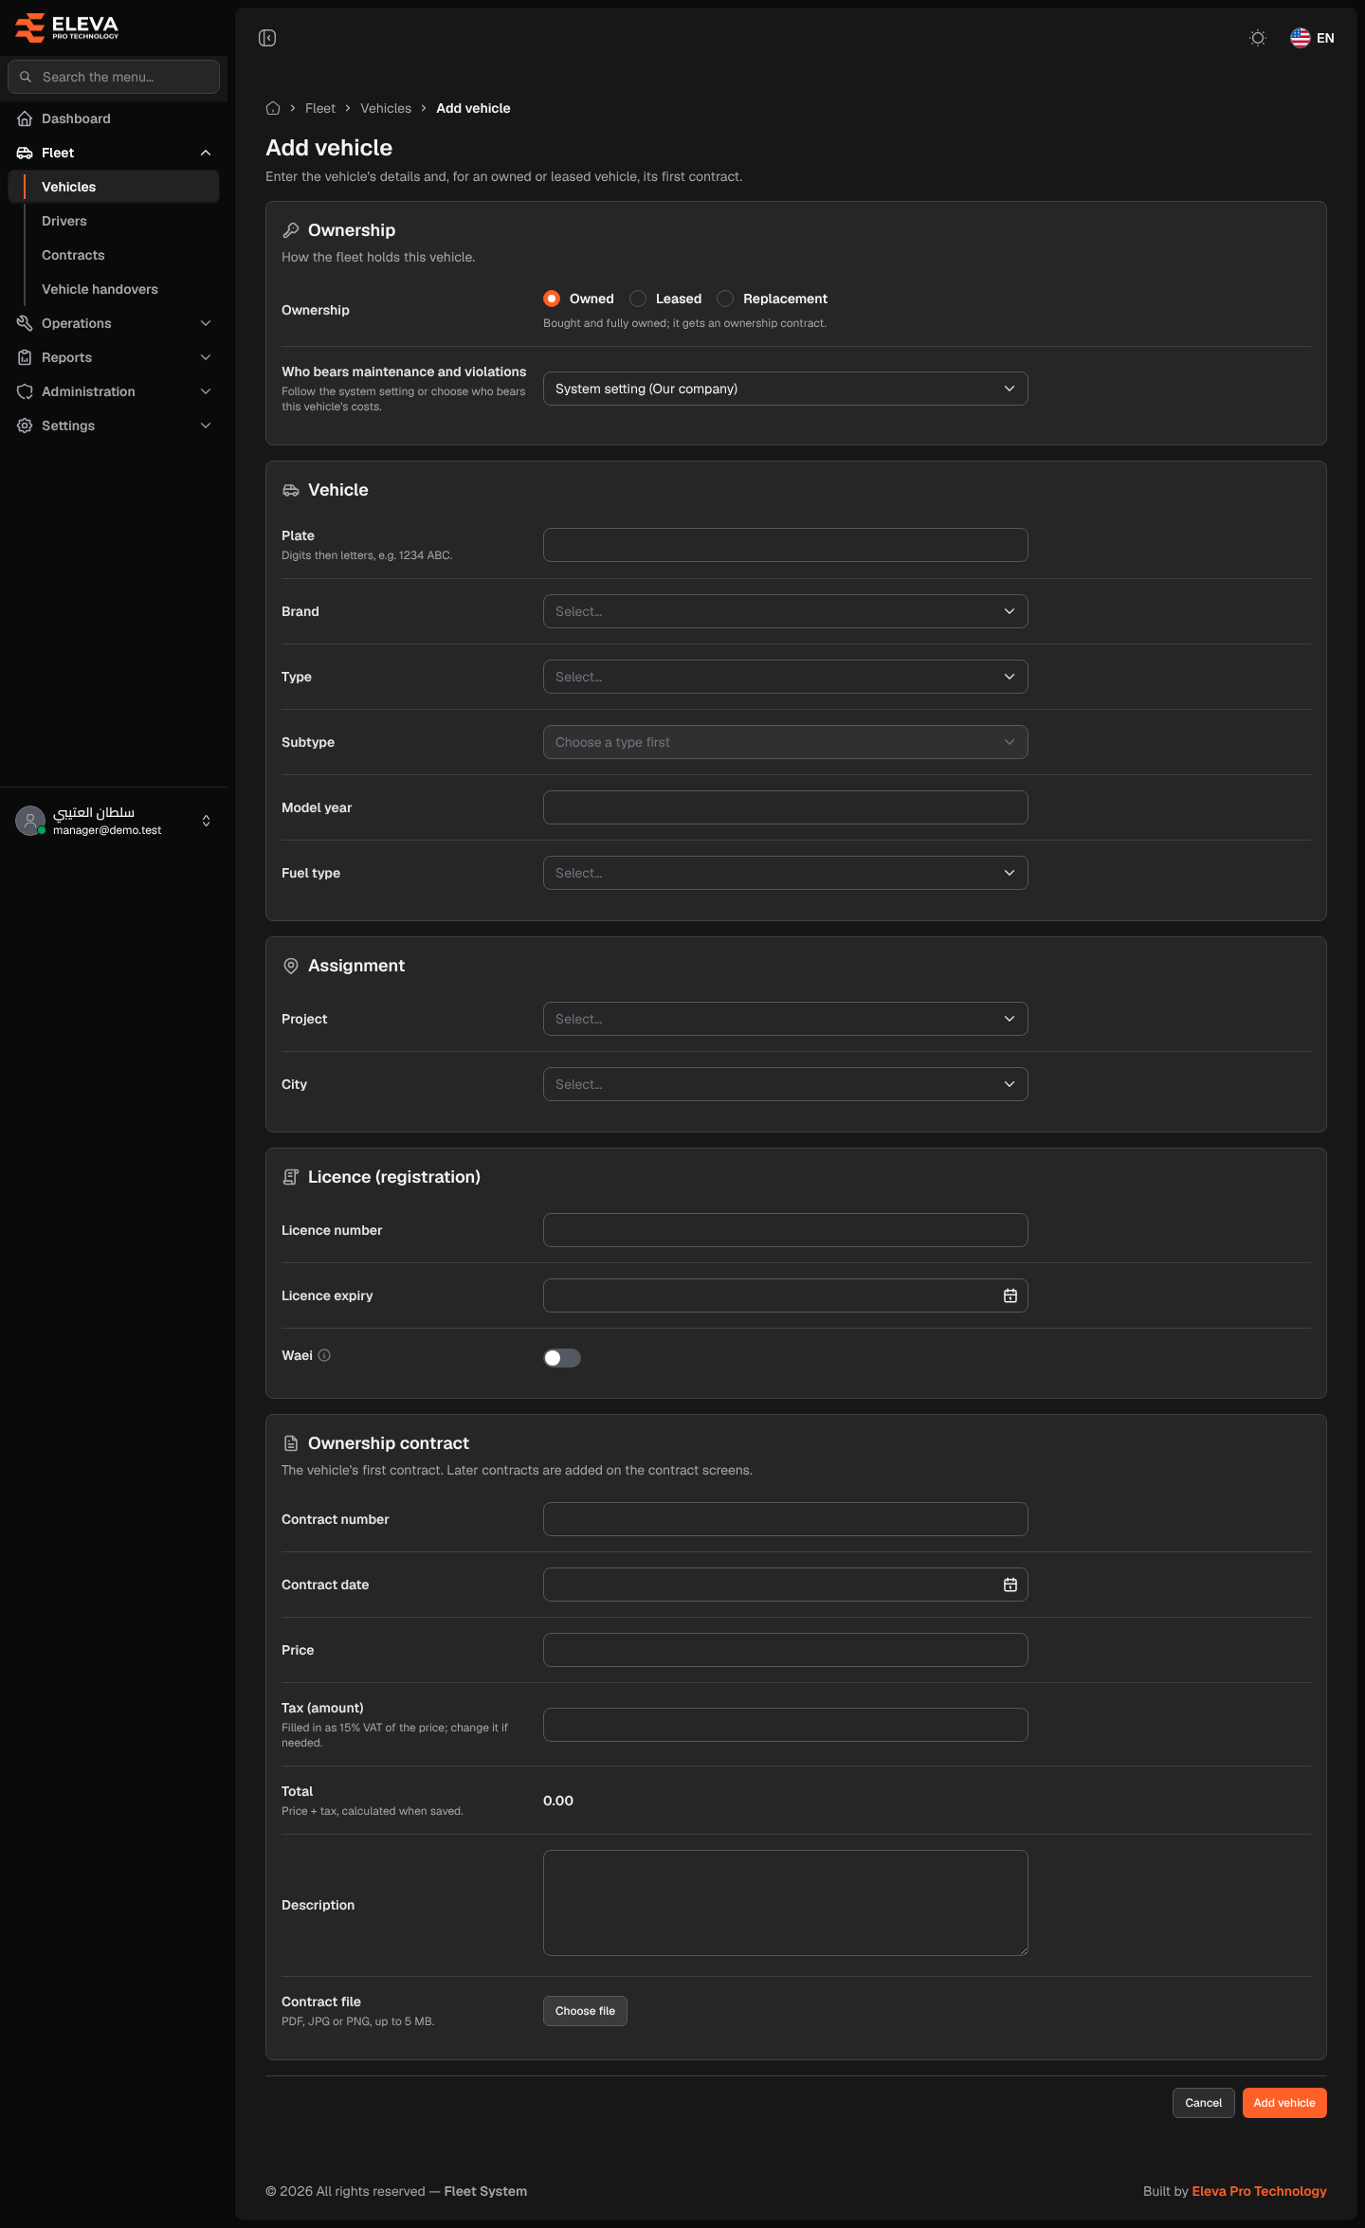Click the user avatar icon
This screenshot has height=2228, width=1365.
[x=30, y=821]
